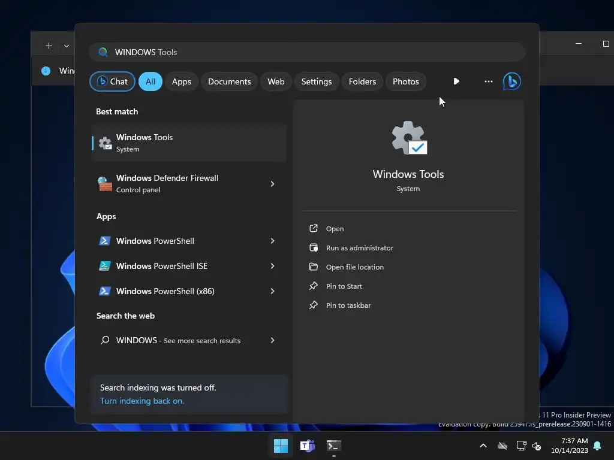Click the Run as administrator shield icon
Image resolution: width=614 pixels, height=460 pixels.
click(x=313, y=247)
